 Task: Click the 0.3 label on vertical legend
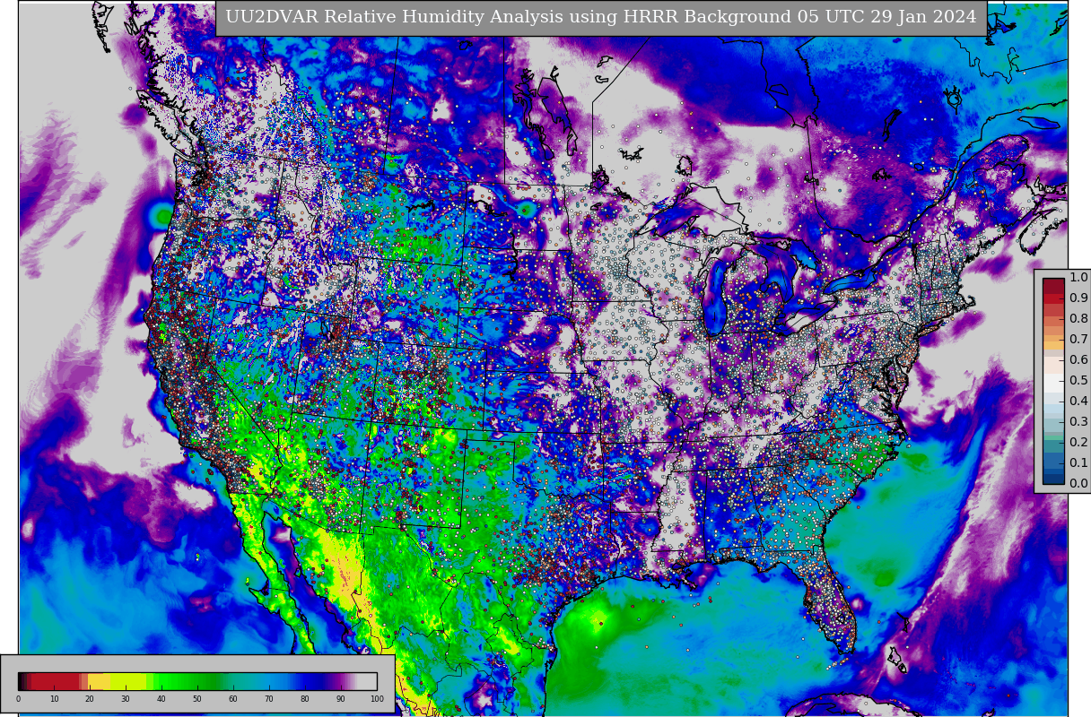point(1078,421)
